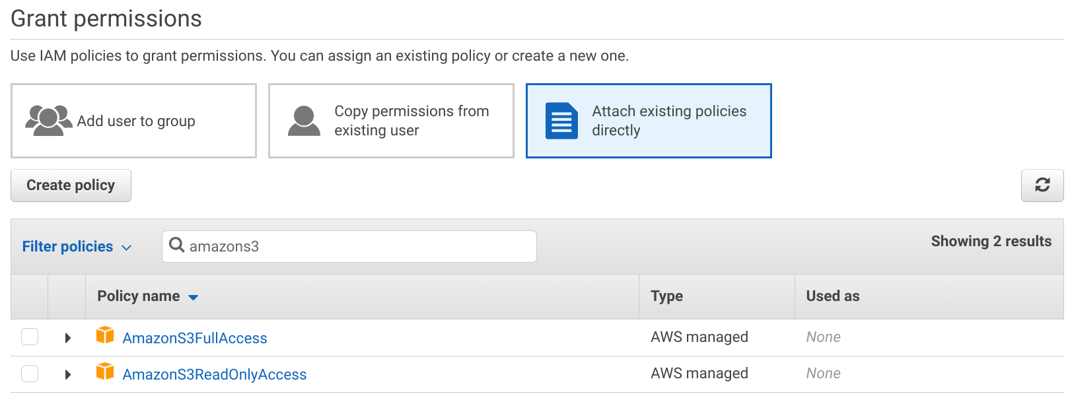Click the Showing 2 results text
Image resolution: width=1070 pixels, height=402 pixels.
991,241
